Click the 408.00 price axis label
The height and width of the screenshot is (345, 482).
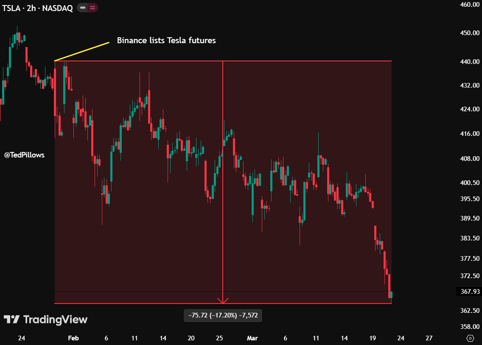pos(470,159)
